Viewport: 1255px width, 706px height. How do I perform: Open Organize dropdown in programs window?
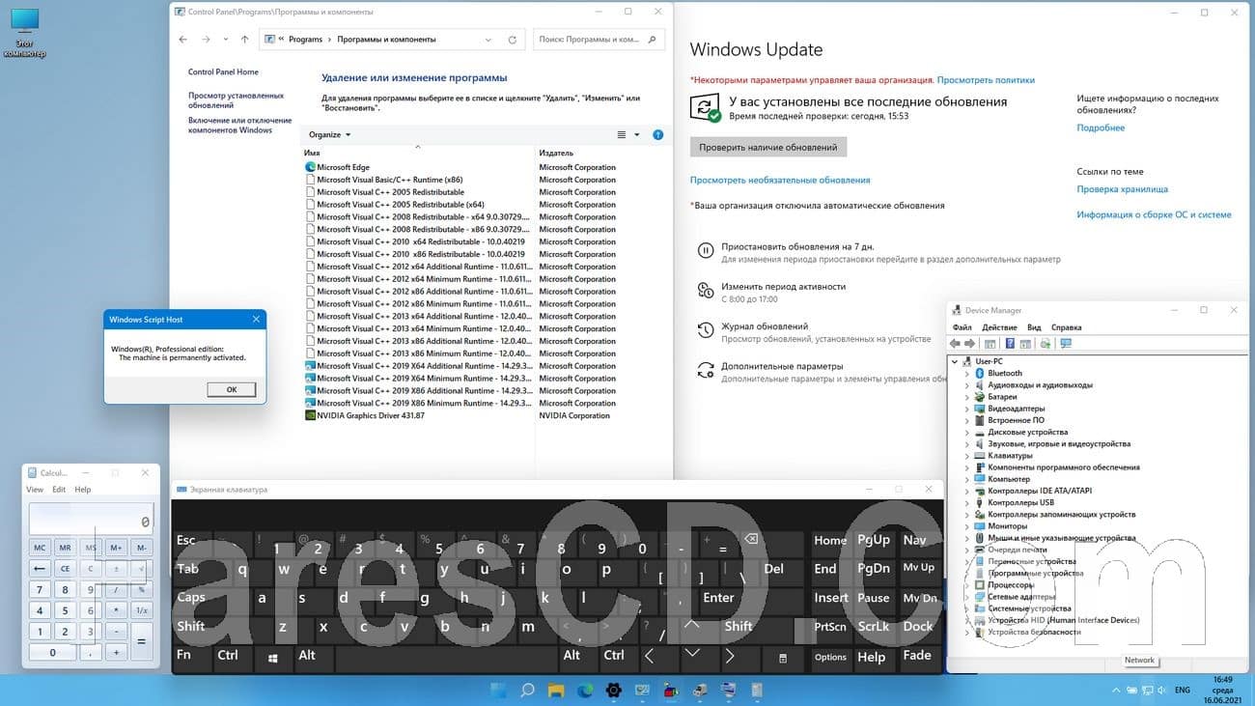330,135
